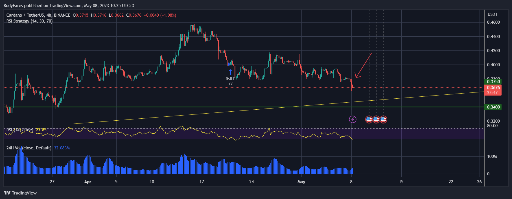The height and width of the screenshot is (199, 512).
Task: Open the TradingView logo link
Action: [20, 193]
